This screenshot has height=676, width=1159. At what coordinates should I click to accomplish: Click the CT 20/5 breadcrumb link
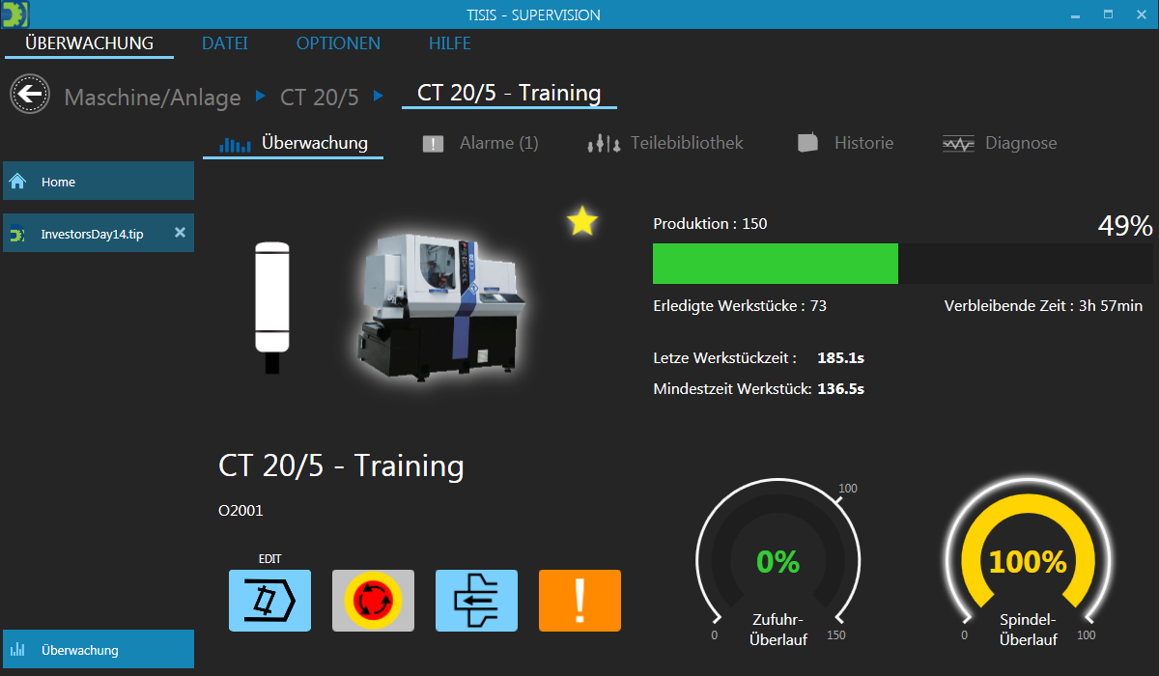tap(319, 98)
